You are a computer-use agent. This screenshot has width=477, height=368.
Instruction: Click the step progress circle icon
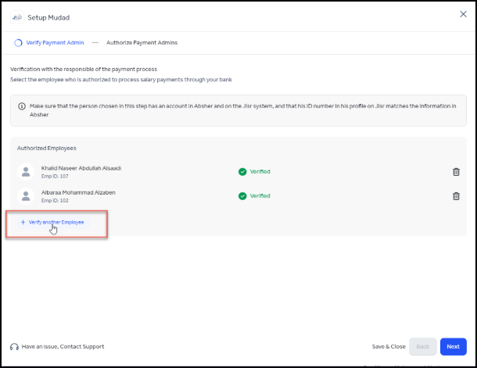click(x=18, y=43)
